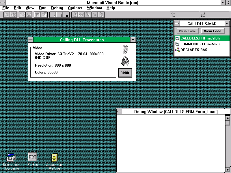This screenshot has height=173, width=231.
Task: Click the View Code button
Action: point(213,31)
